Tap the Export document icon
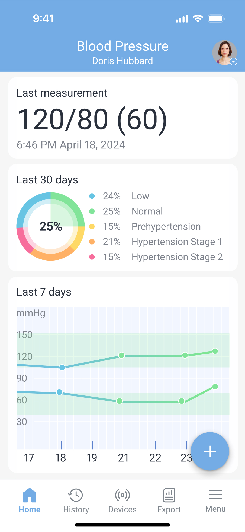Viewport: 245px width, 532px height. click(169, 495)
